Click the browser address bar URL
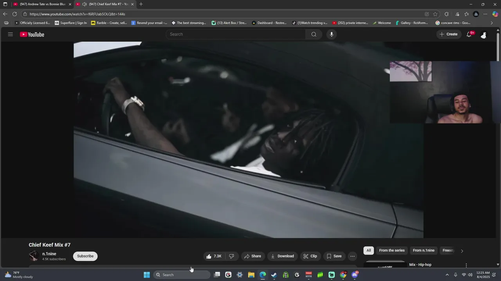 77,14
